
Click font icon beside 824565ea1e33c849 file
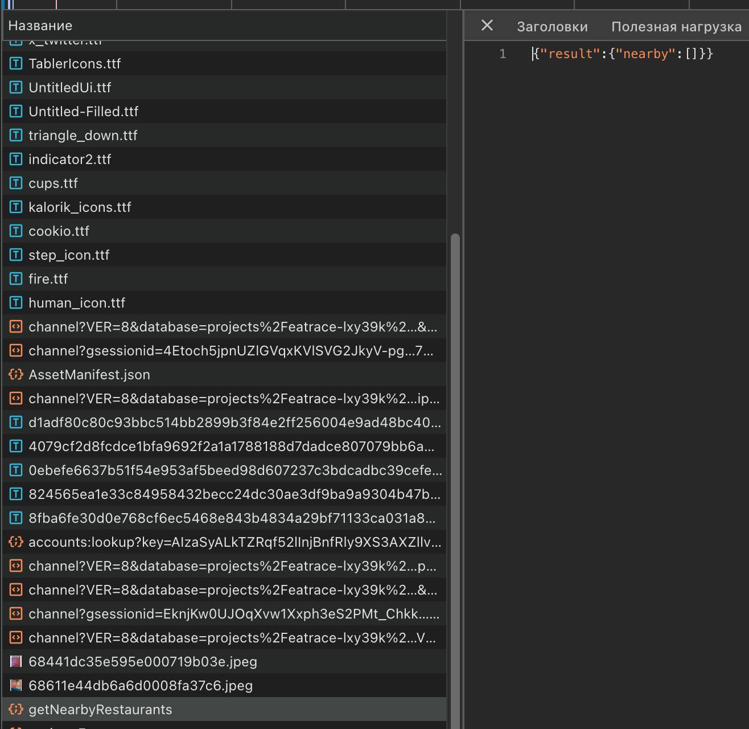[16, 494]
